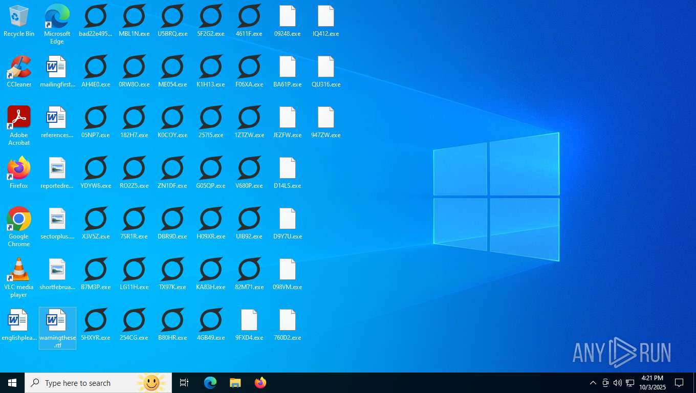Select the F06XA.exe file
The width and height of the screenshot is (696, 393).
click(x=249, y=72)
